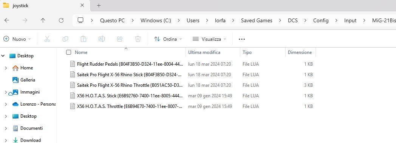Screen dimensions: 396x143
Task: Select the X56 H.O.T.A.S. Throttle file
Action: (x=130, y=106)
